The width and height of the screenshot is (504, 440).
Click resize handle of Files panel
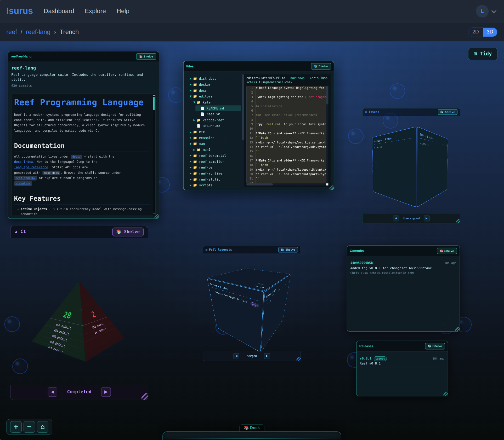click(x=332, y=188)
